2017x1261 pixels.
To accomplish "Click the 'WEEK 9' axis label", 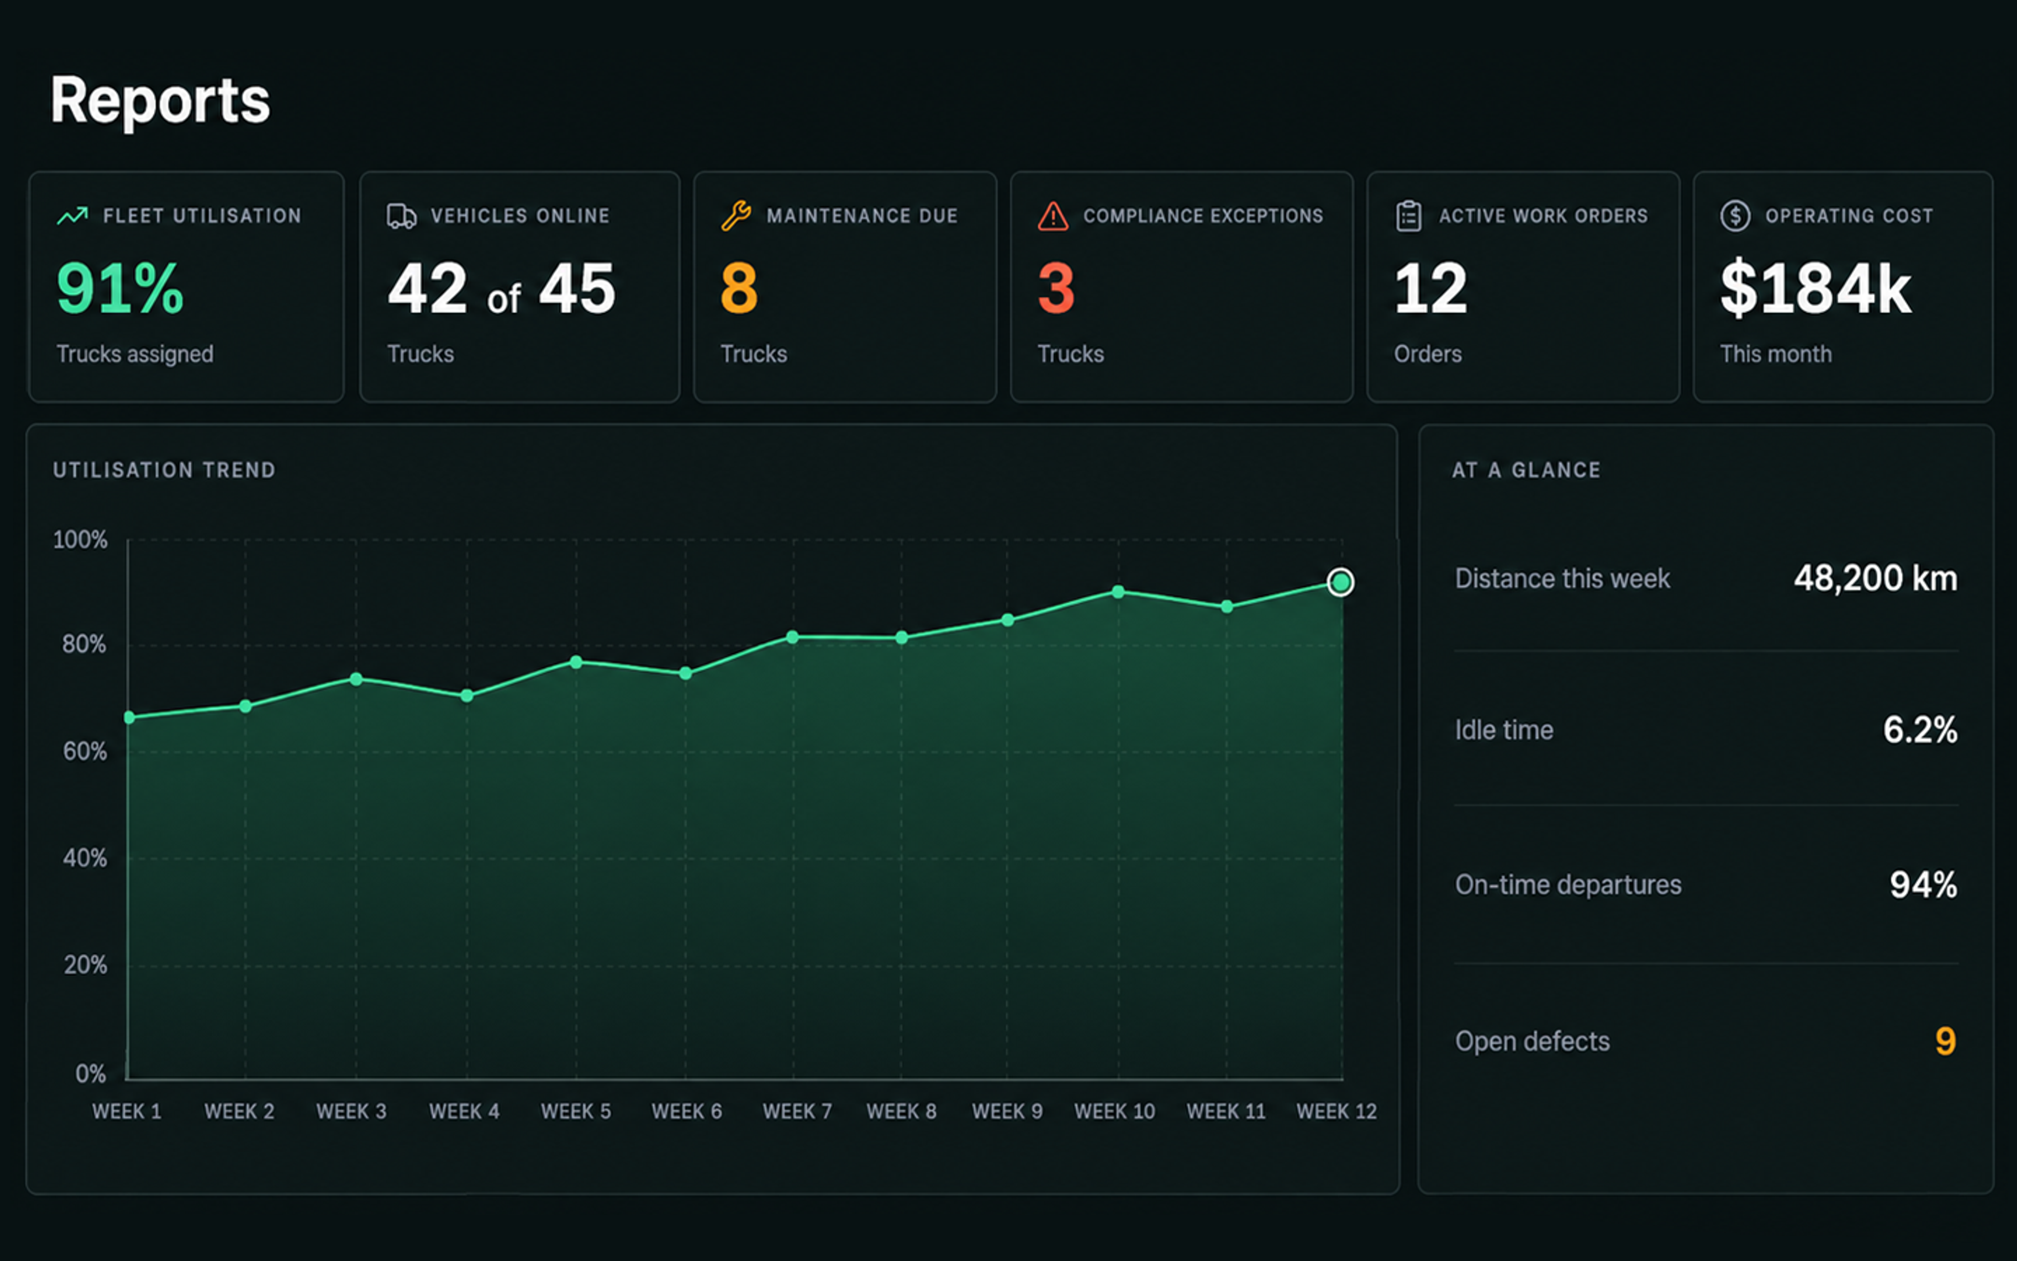I will (1007, 1112).
